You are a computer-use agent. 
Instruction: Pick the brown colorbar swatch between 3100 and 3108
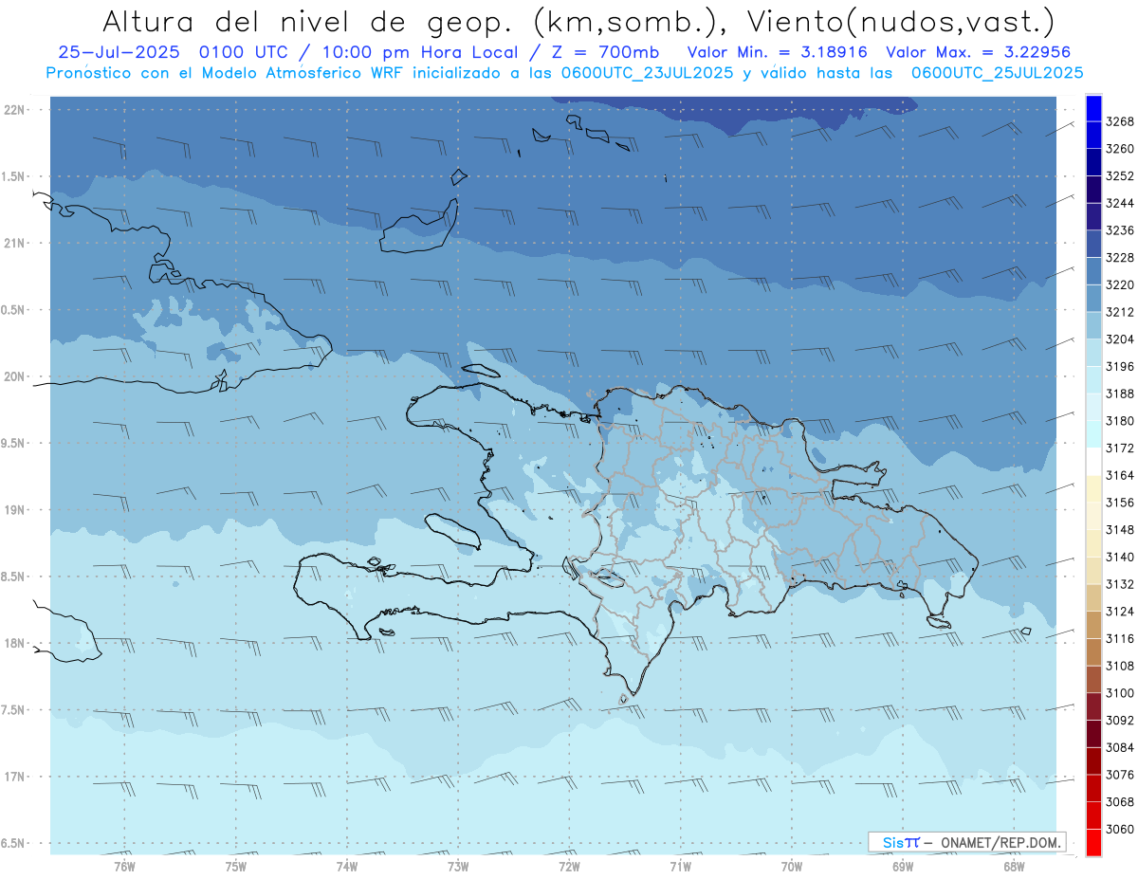(1093, 679)
